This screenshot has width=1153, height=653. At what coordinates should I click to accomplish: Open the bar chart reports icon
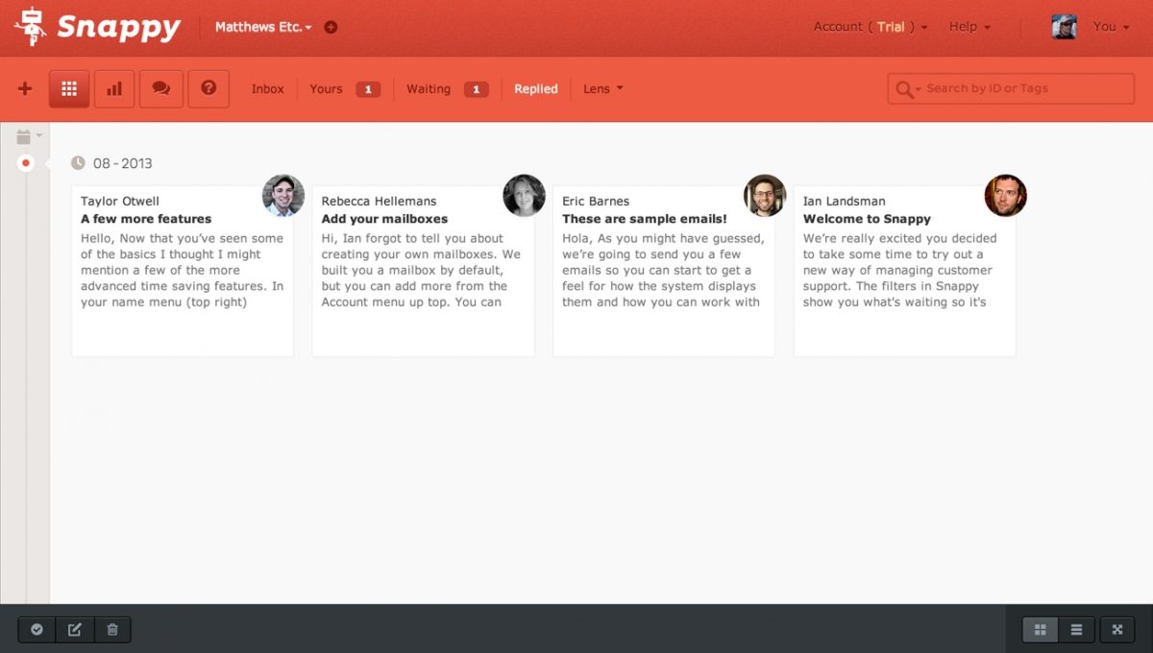[x=114, y=88]
